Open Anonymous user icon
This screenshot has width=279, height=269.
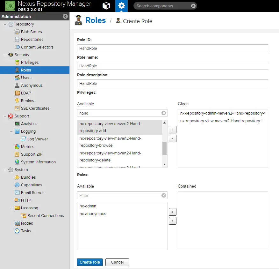click(x=17, y=86)
